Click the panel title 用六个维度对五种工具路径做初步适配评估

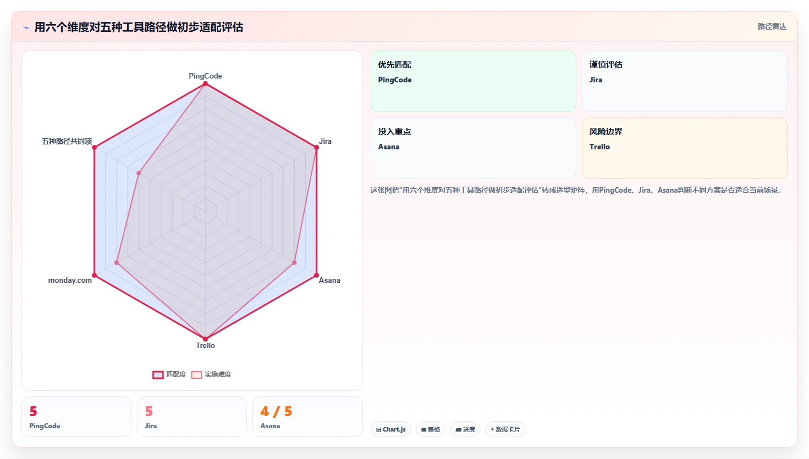coord(139,27)
